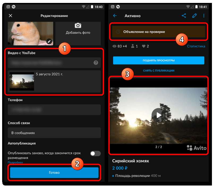The width and height of the screenshot is (213, 186).
Task: Tap СНЯТЬ С ПУБЛИКАЦИИ
Action: [x=159, y=70]
